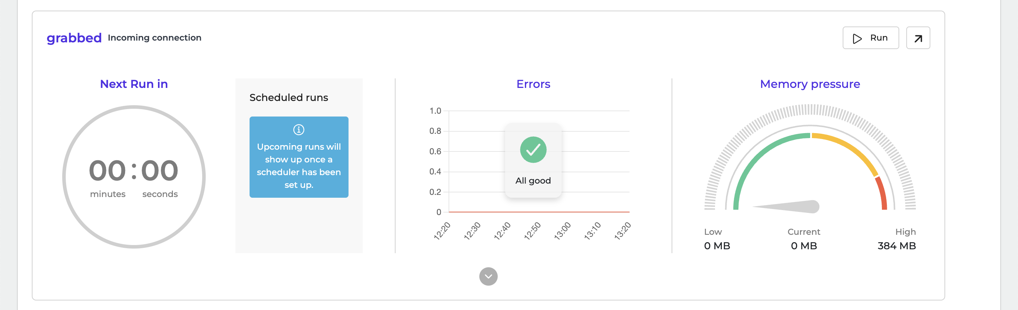Click the Current 0 MB reading
Image resolution: width=1018 pixels, height=310 pixels.
pyautogui.click(x=804, y=239)
